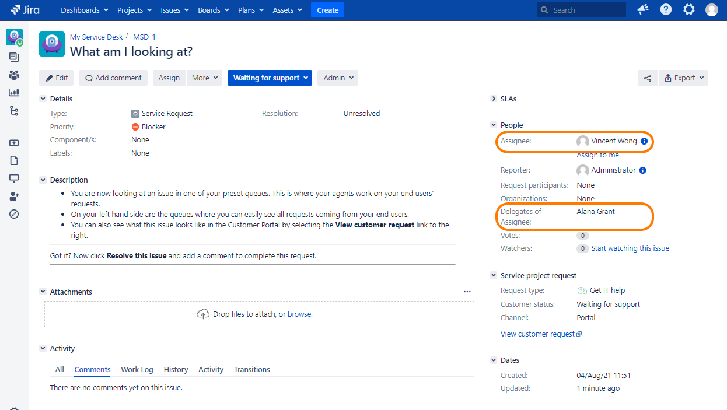The image size is (727, 410).
Task: Open the Reports chart icon in sidebar
Action: (14, 93)
